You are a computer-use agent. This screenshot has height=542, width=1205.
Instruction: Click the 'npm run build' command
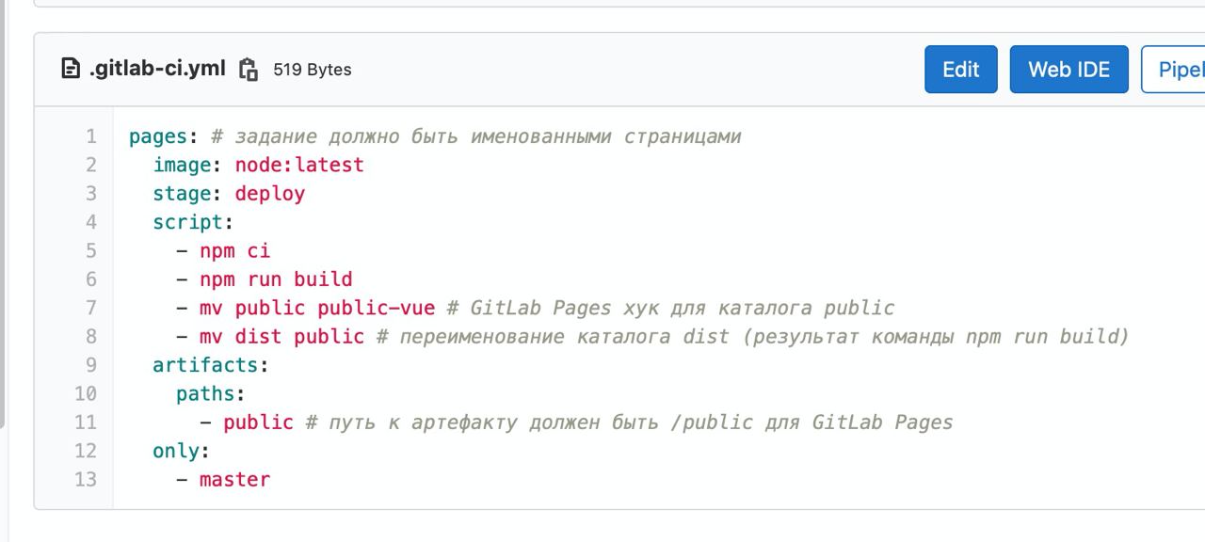(x=276, y=279)
